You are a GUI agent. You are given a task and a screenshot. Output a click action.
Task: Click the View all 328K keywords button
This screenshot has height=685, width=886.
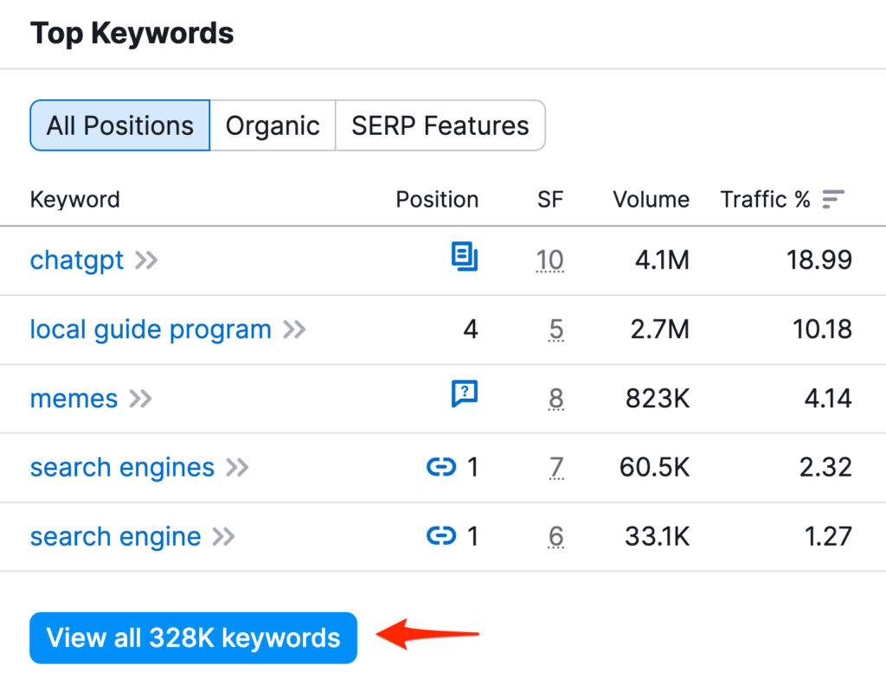193,637
